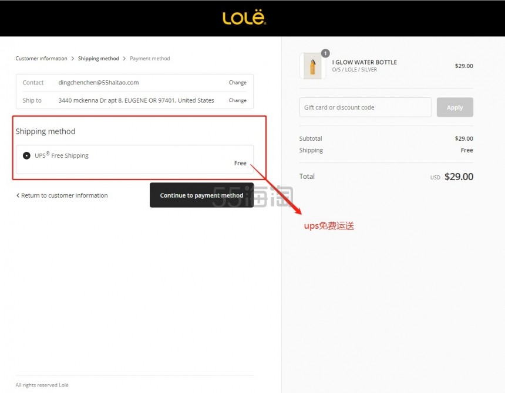Click the contact email dingchenchen@55haitao.com

(x=99, y=83)
